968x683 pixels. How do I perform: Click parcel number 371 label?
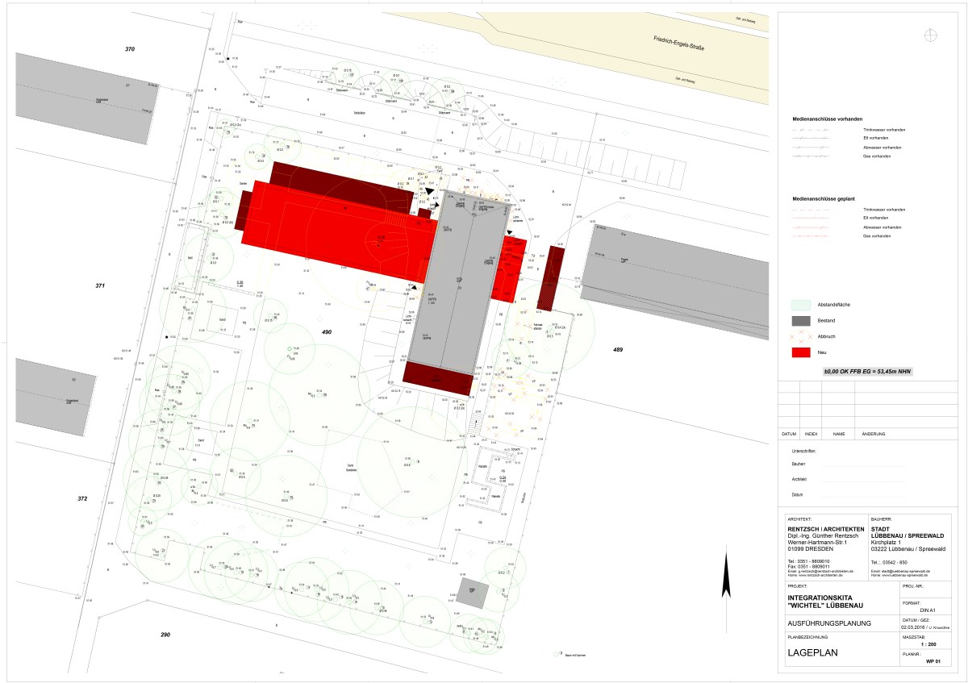pos(101,285)
